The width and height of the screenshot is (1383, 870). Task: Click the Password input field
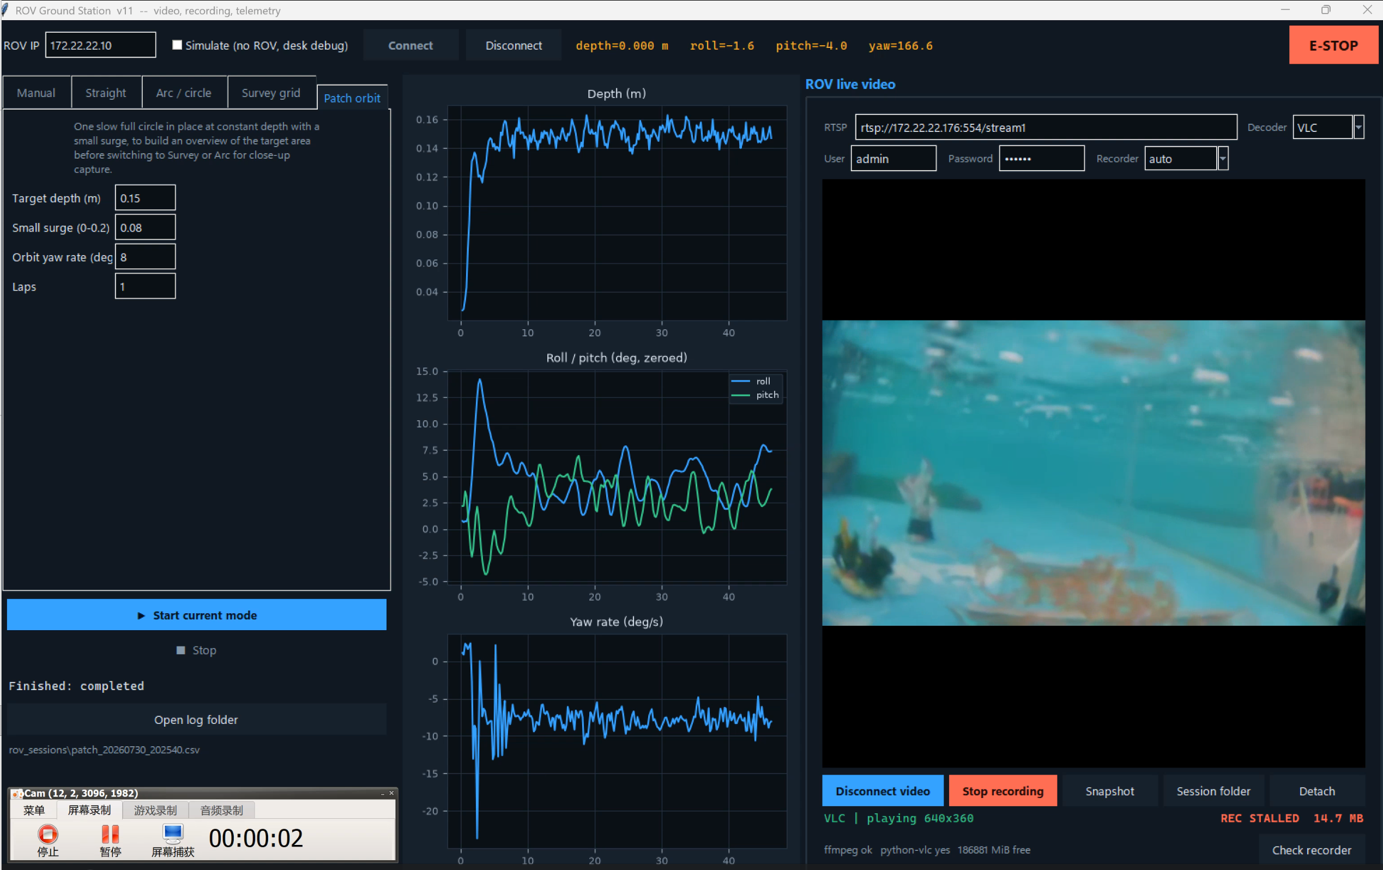(x=1042, y=159)
